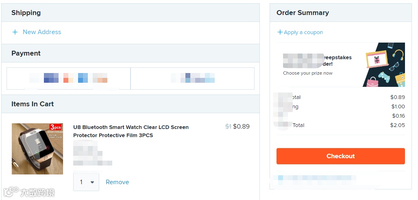Open the Apply a coupon link
This screenshot has height=200, width=418.
point(303,32)
